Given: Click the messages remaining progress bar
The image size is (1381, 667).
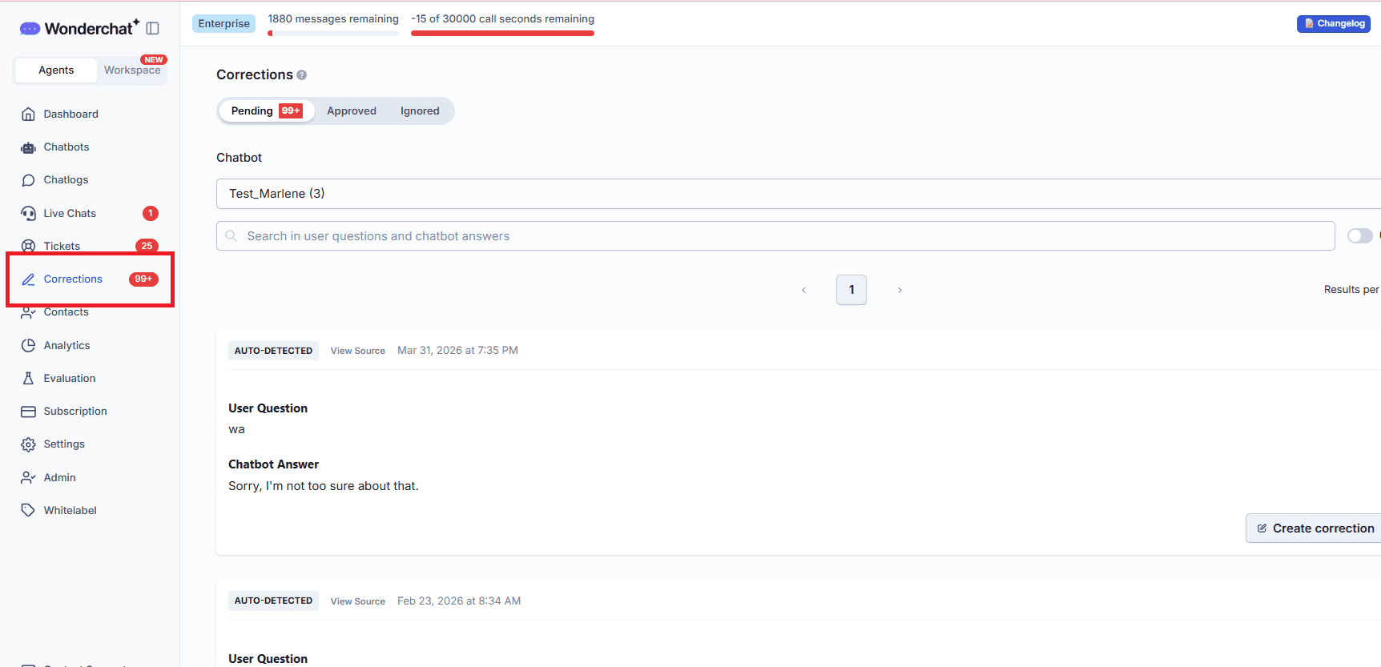Looking at the screenshot, I should point(333,34).
